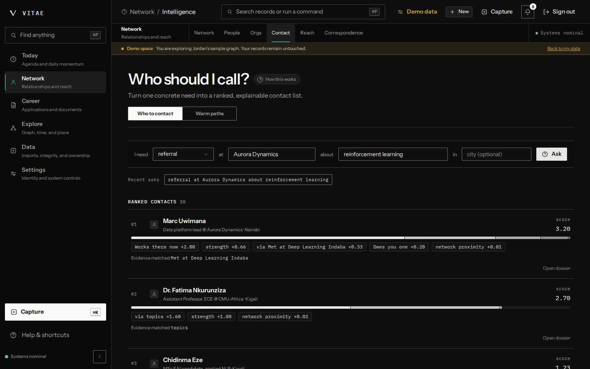
Task: Switch to the People tab
Action: click(232, 33)
